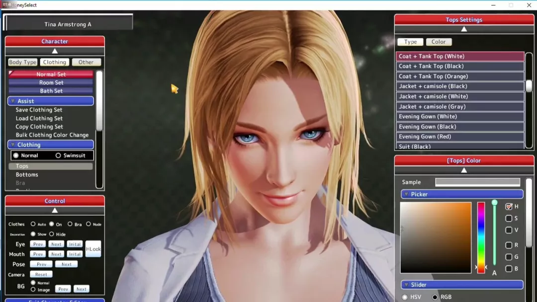Screen dimensions: 537x302
Task: Choose Evening Gown (Red)
Action: [460, 137]
